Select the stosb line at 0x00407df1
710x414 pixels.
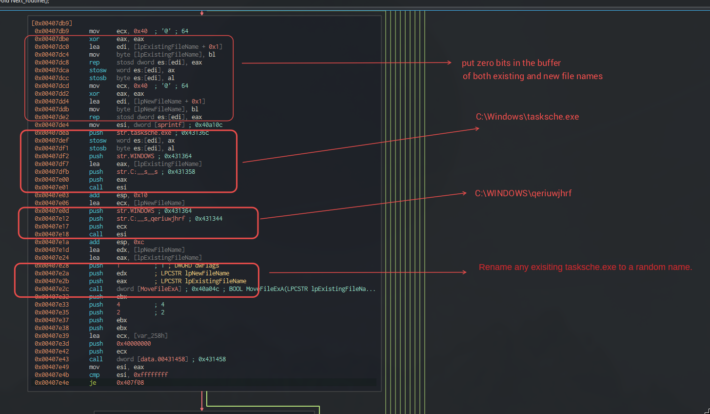click(x=104, y=148)
